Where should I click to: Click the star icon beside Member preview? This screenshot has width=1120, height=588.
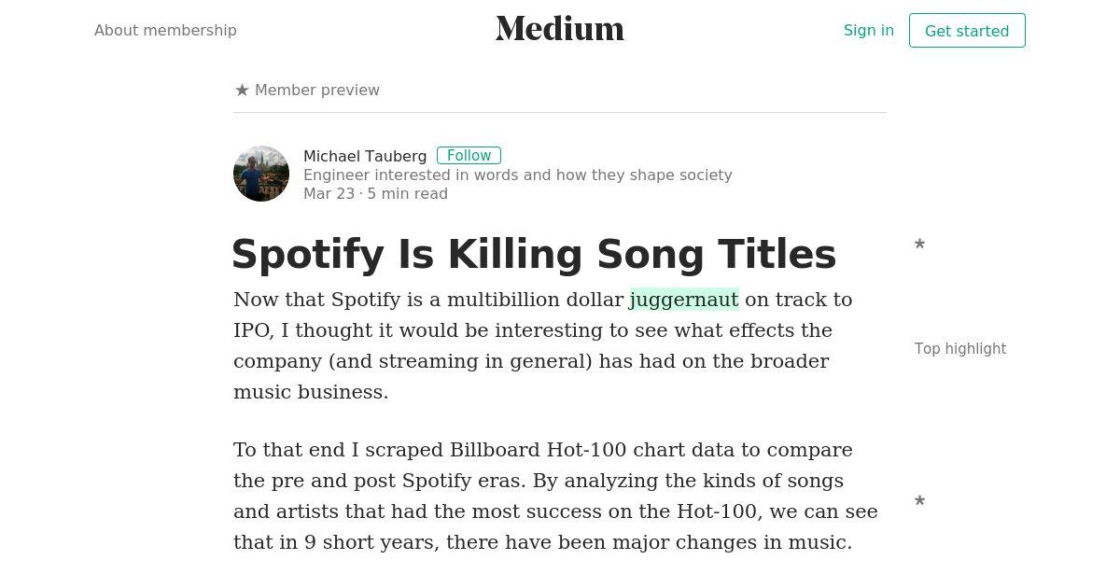pyautogui.click(x=242, y=90)
